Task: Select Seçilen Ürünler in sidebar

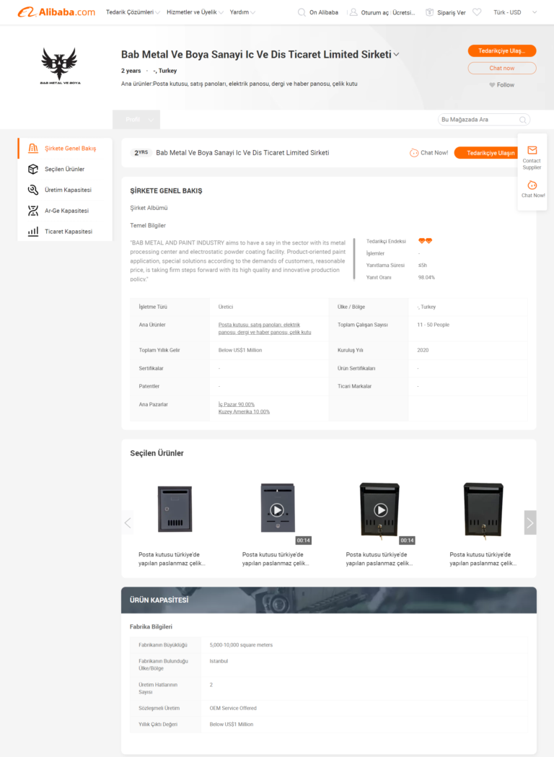Action: pyautogui.click(x=65, y=169)
